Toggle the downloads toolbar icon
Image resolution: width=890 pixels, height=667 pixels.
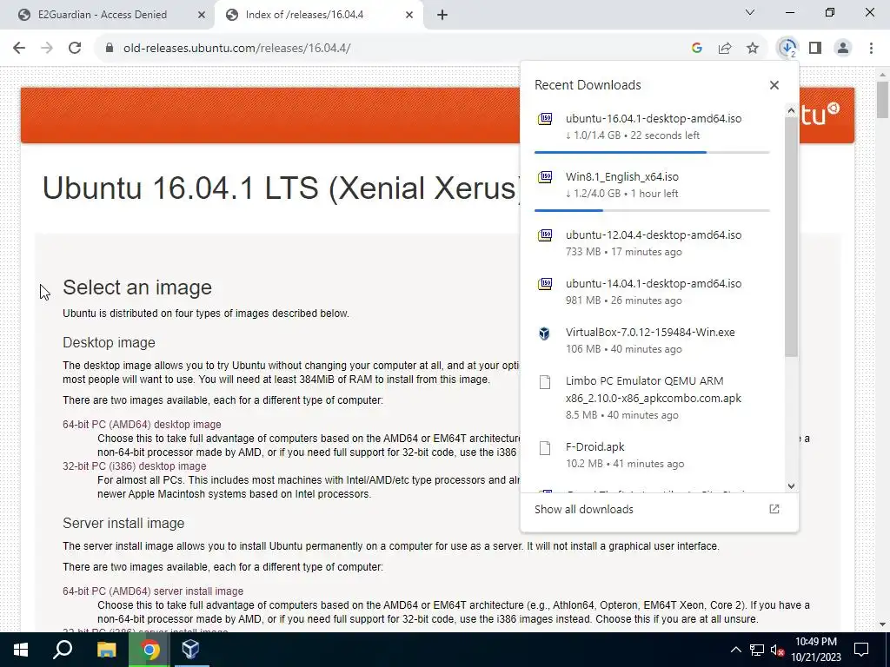[787, 49]
